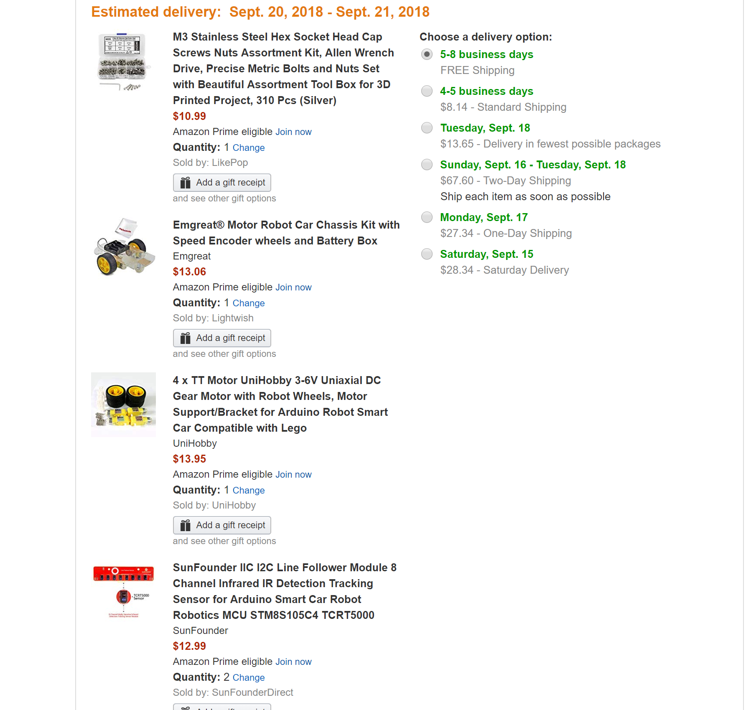Open Emgreat robot car chassis thumbnail
This screenshot has width=751, height=710.
click(124, 247)
